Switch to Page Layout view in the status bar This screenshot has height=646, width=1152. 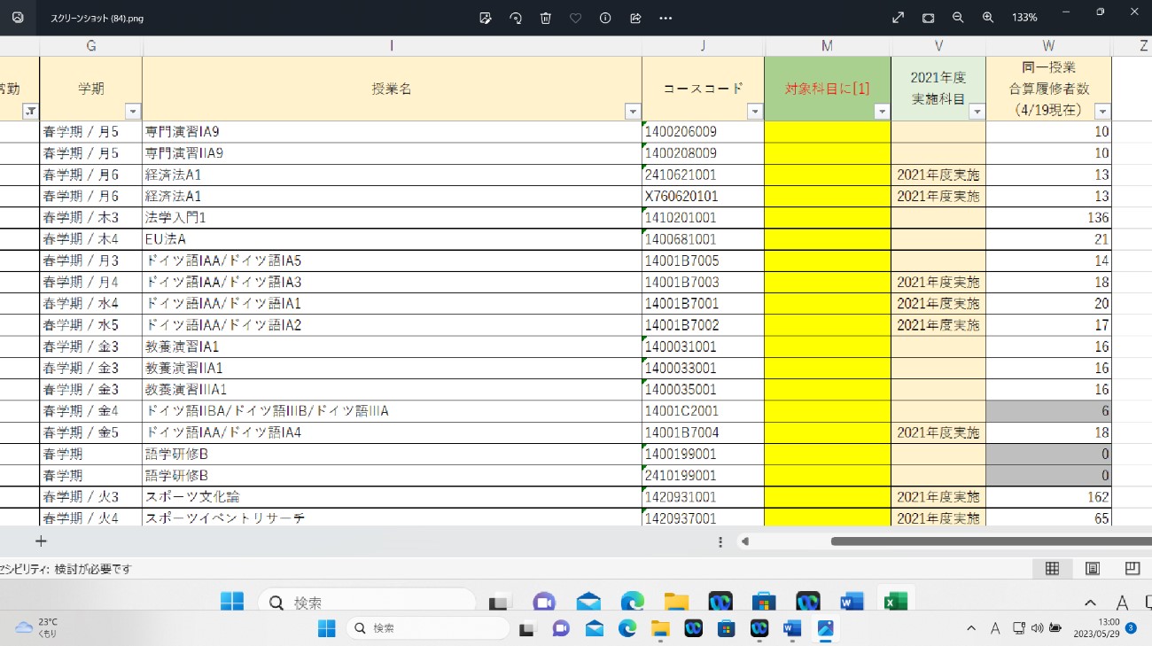click(x=1093, y=569)
